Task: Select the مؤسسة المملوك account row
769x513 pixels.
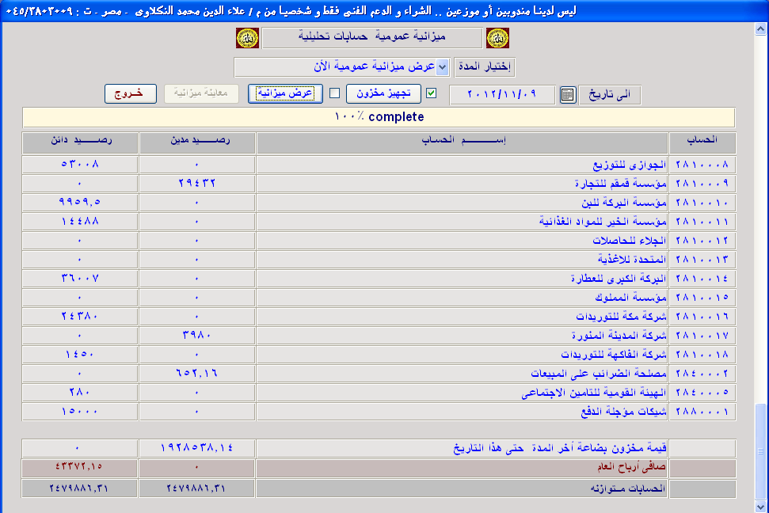Action: tap(461, 298)
